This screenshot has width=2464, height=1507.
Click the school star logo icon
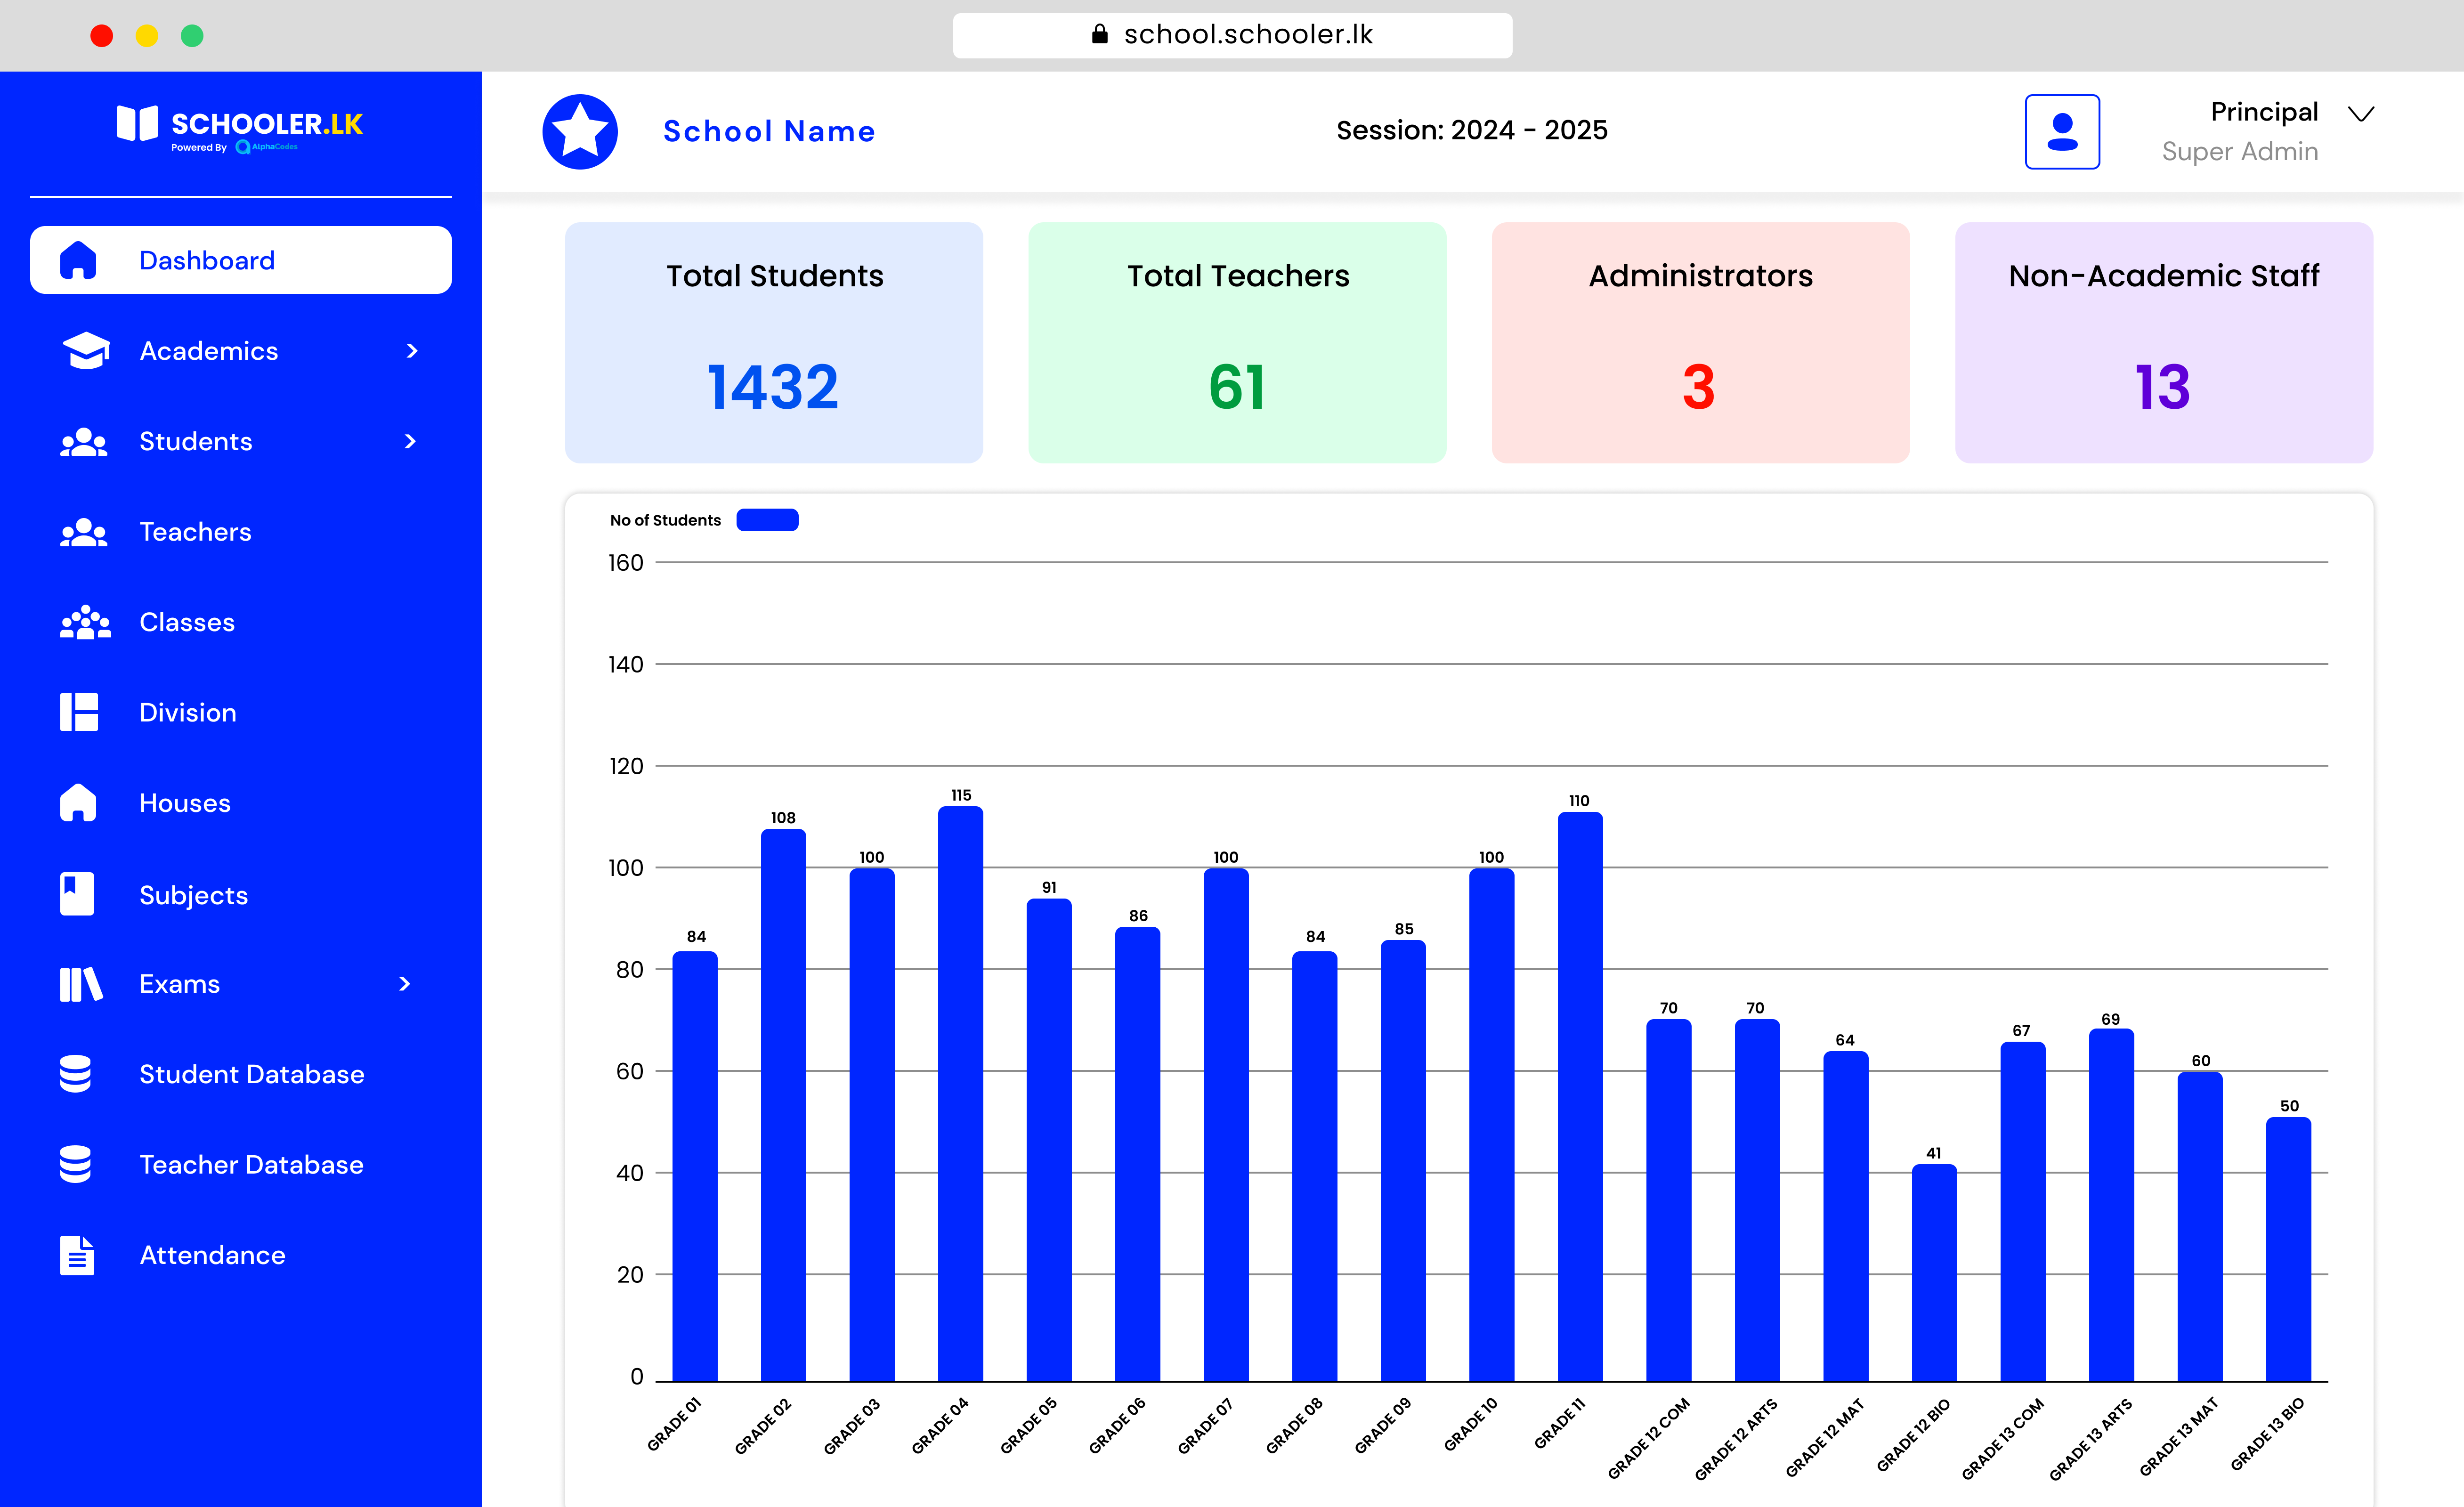pyautogui.click(x=580, y=132)
